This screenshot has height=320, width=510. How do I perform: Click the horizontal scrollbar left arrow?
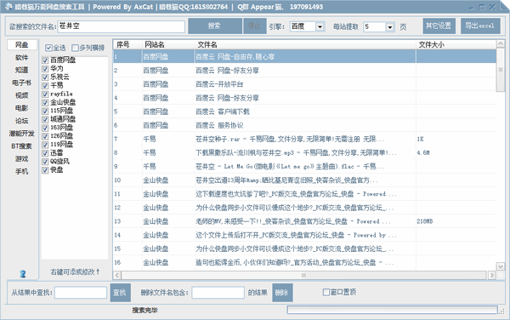[117, 276]
